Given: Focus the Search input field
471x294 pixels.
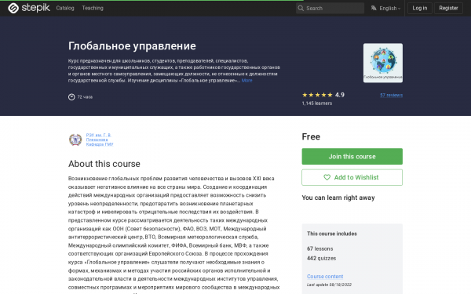Looking at the screenshot, I should (x=330, y=8).
